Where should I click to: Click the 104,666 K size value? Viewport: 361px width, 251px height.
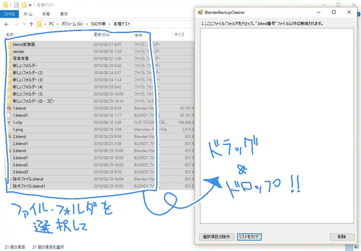[186, 122]
